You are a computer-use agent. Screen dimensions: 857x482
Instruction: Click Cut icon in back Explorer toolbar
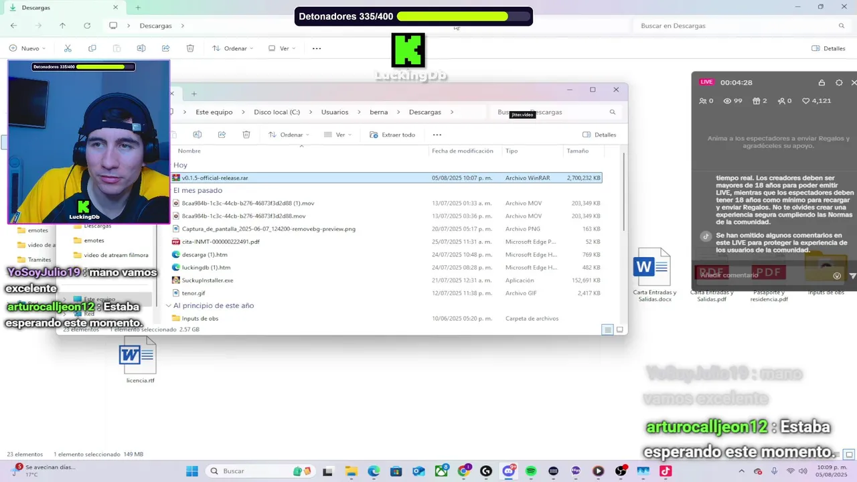68,48
